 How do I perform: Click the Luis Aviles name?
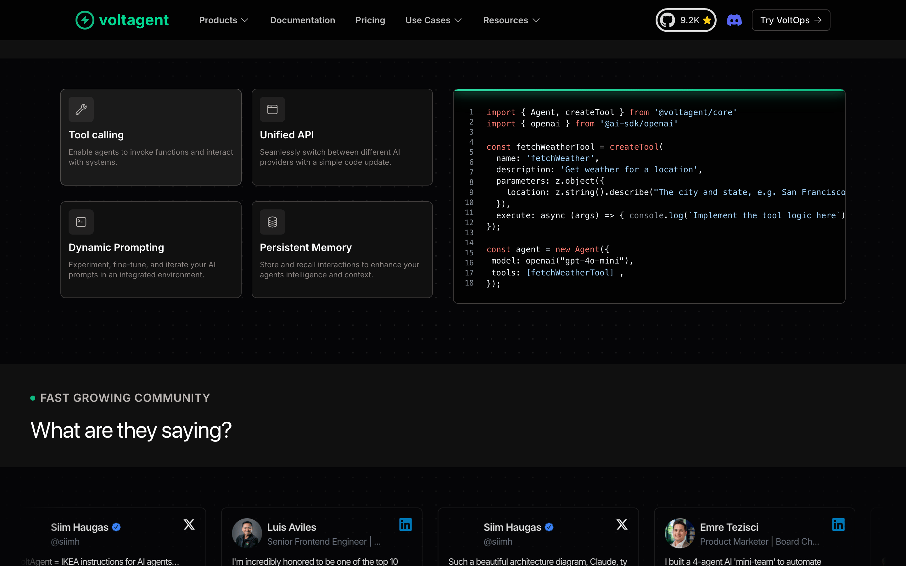[292, 527]
